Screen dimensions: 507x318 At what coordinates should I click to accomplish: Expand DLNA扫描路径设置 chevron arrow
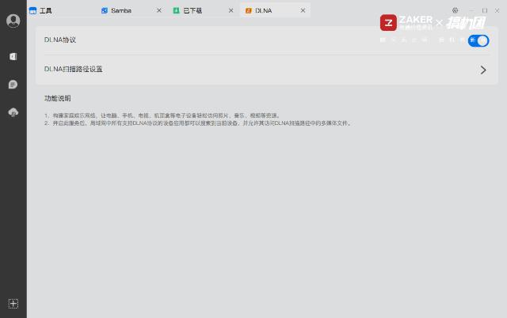click(x=483, y=70)
